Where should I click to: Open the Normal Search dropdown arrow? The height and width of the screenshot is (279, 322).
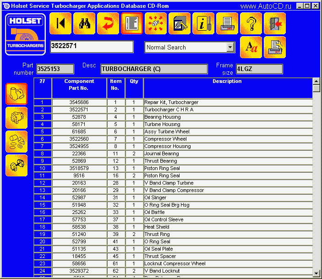click(x=230, y=47)
